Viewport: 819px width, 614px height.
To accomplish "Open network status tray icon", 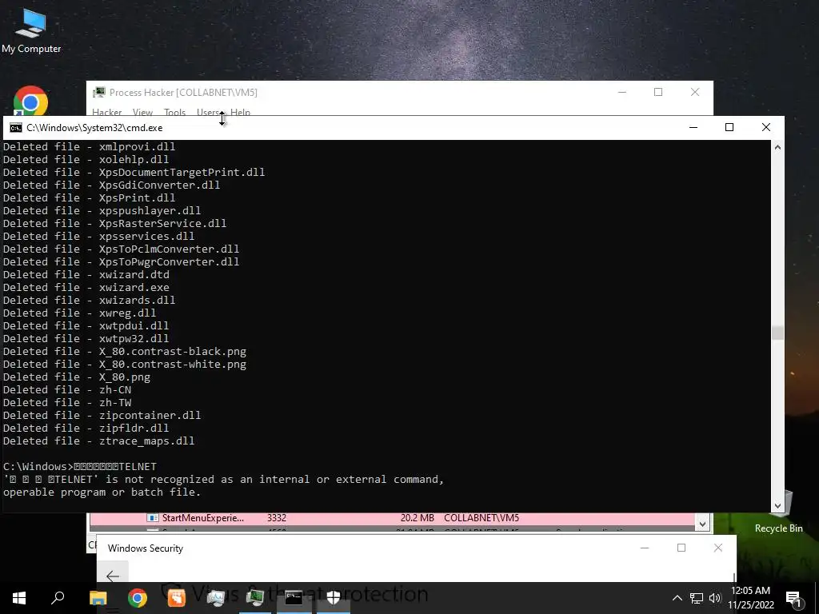I will pyautogui.click(x=697, y=598).
